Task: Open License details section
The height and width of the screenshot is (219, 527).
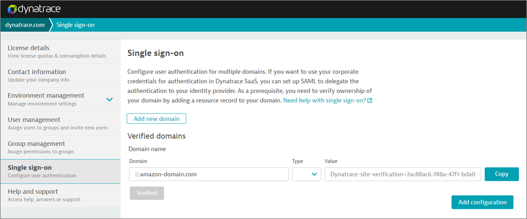Action: (60, 52)
